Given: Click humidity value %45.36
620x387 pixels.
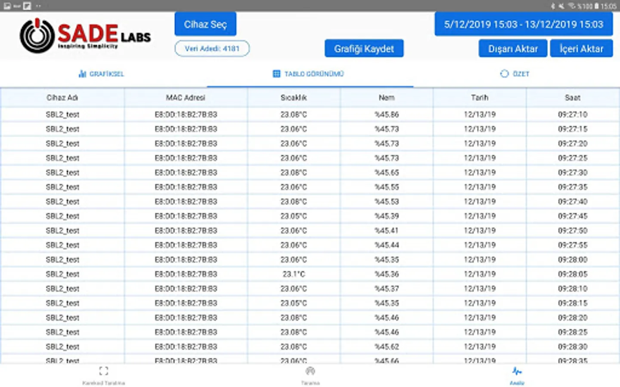Looking at the screenshot, I should (x=387, y=274).
